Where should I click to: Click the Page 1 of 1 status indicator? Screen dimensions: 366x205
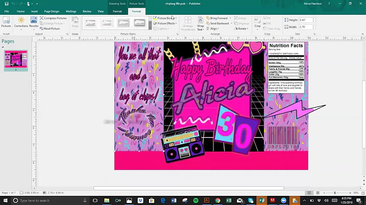click(9, 193)
